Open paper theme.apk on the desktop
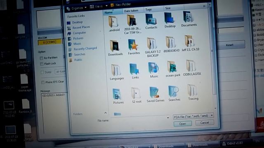The image size is (264, 148). (x=24, y=83)
